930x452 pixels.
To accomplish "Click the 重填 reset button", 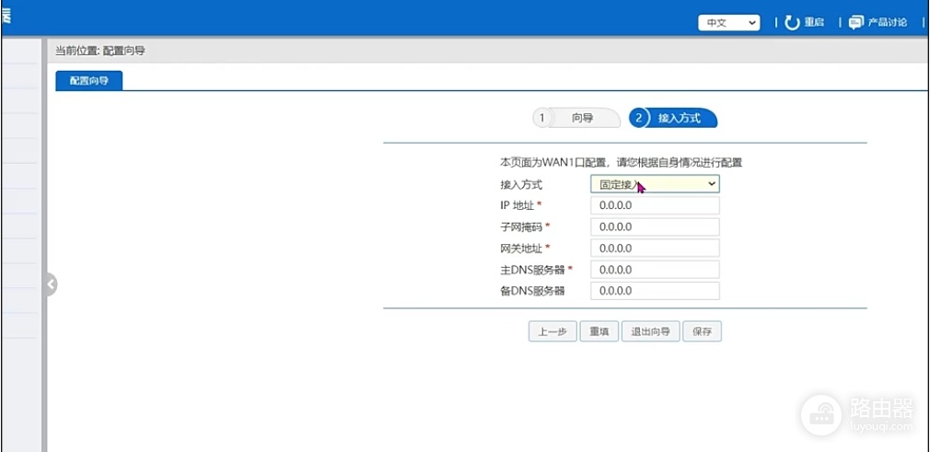I will click(x=599, y=331).
